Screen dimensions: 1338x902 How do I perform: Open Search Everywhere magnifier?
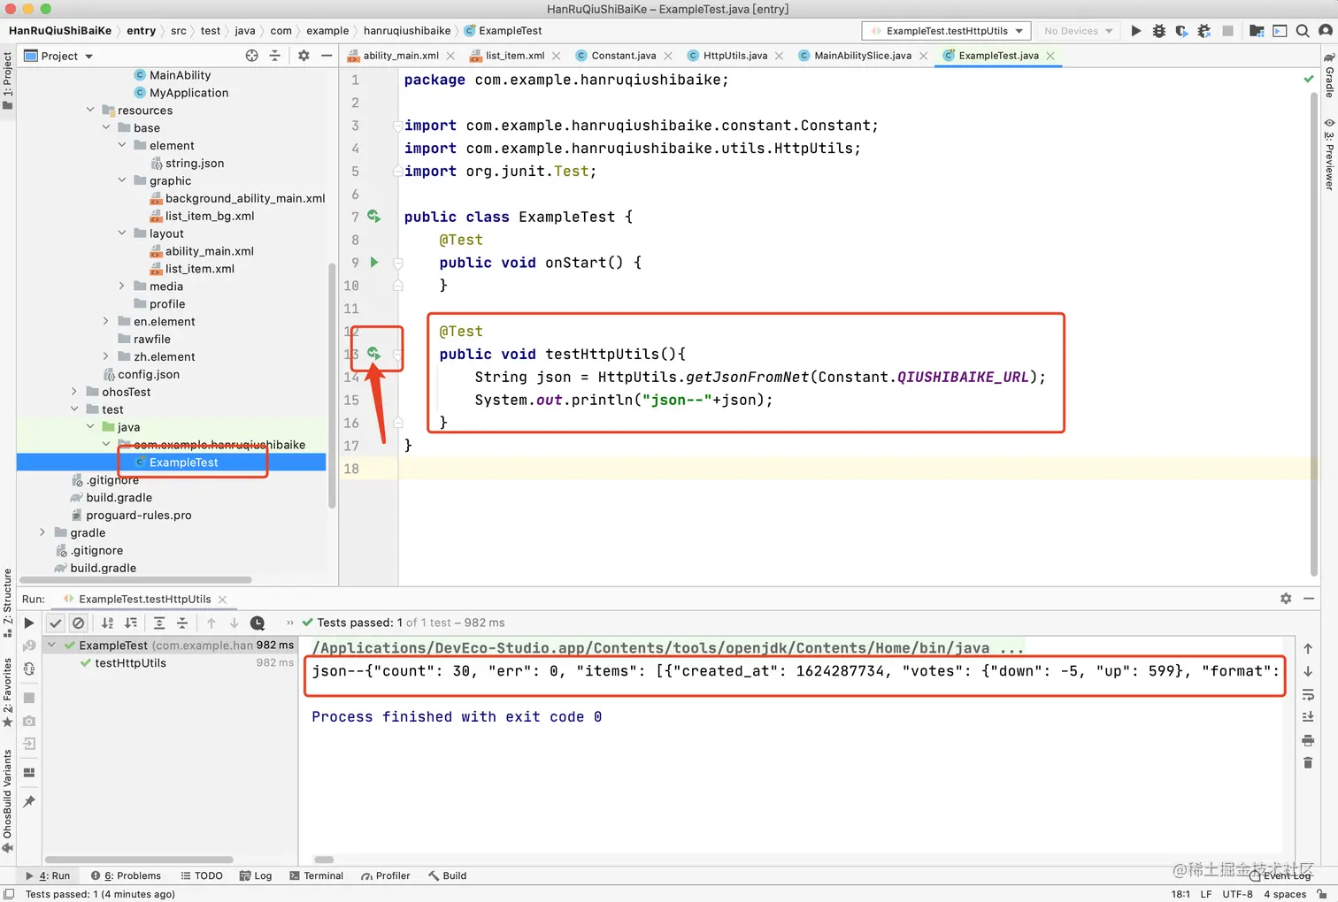[1303, 31]
